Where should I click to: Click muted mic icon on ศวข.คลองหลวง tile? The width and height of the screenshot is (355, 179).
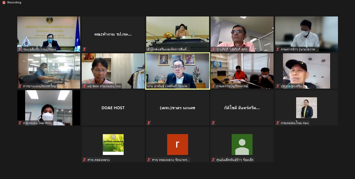point(84,160)
